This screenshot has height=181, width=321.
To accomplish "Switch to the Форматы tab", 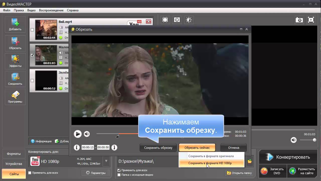I will tap(14, 154).
